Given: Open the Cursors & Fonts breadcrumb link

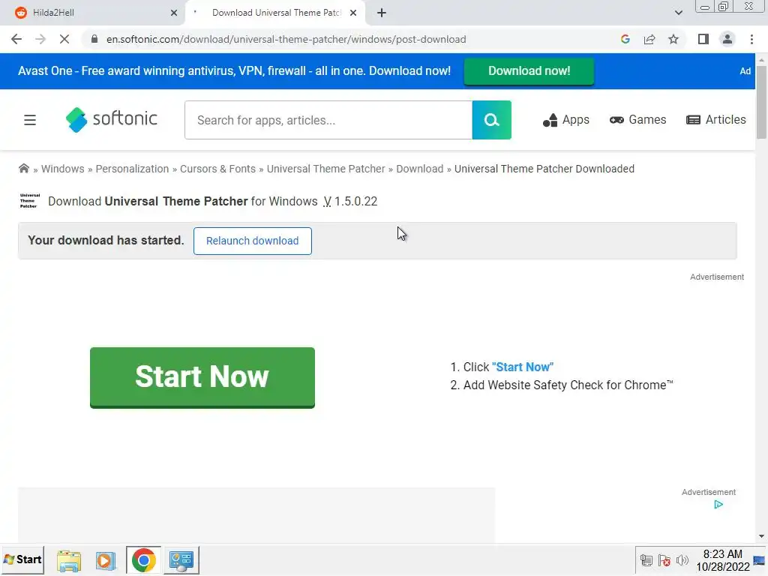Looking at the screenshot, I should (x=218, y=169).
